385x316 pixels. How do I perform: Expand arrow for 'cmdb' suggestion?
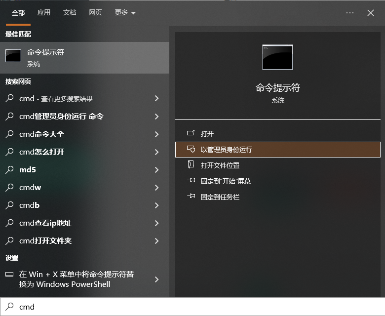(x=156, y=205)
